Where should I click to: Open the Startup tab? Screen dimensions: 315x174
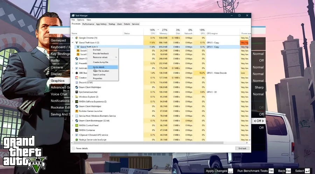[112, 24]
